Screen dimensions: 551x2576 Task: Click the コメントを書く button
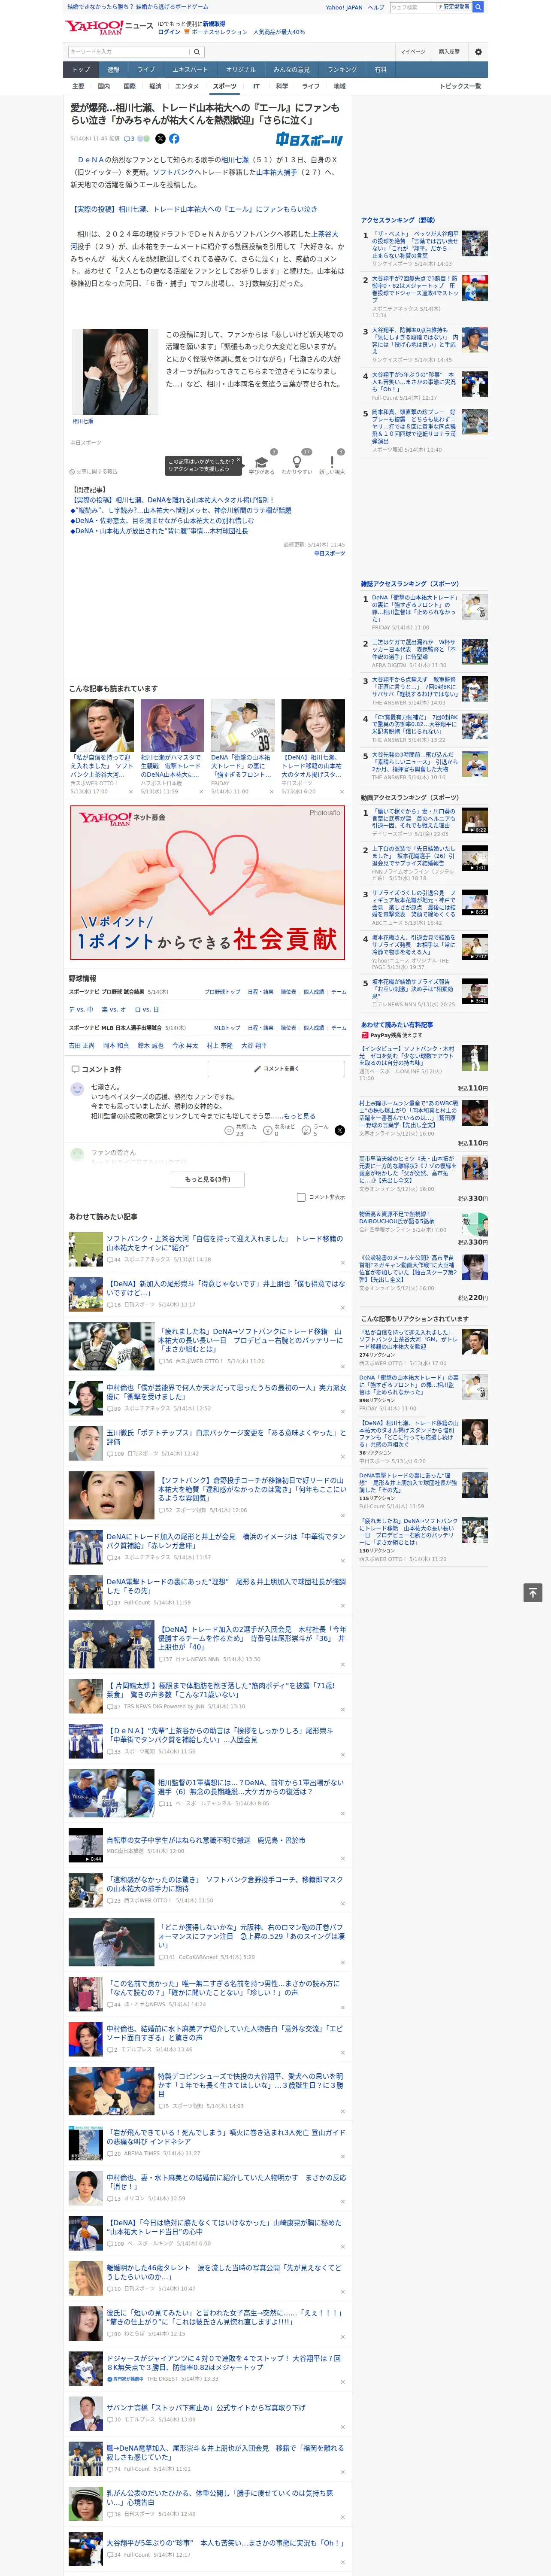tap(276, 1069)
